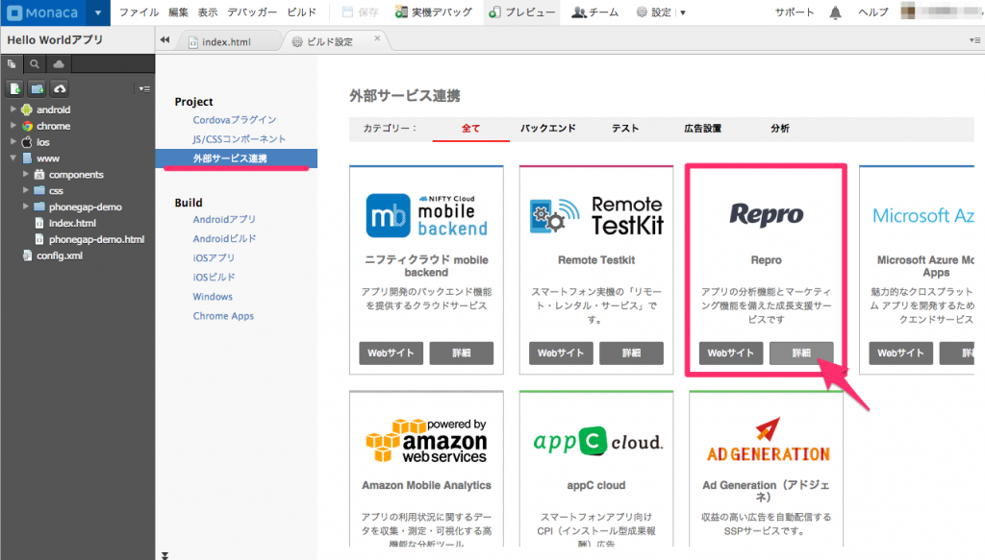Click 詳細 button for mobile backend
The height and width of the screenshot is (560, 985).
click(461, 353)
